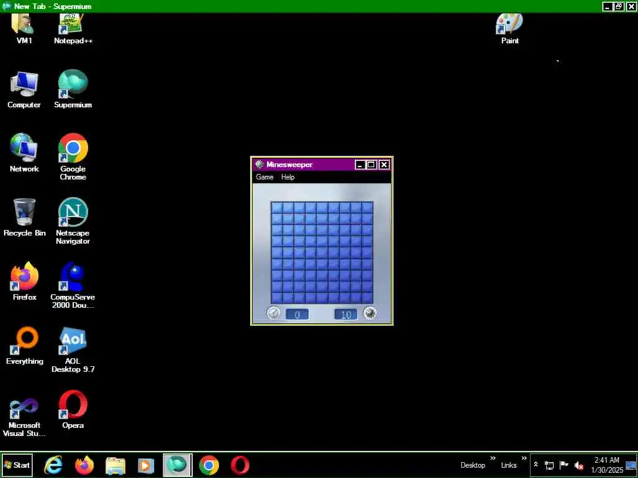638x478 pixels.
Task: Click the Desktop toolbar label
Action: [x=473, y=466]
